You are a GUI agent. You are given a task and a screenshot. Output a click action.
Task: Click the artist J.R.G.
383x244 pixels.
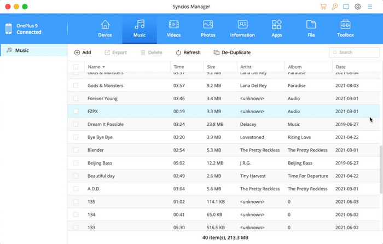click(245, 163)
